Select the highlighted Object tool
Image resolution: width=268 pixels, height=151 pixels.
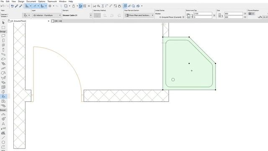click(3, 96)
